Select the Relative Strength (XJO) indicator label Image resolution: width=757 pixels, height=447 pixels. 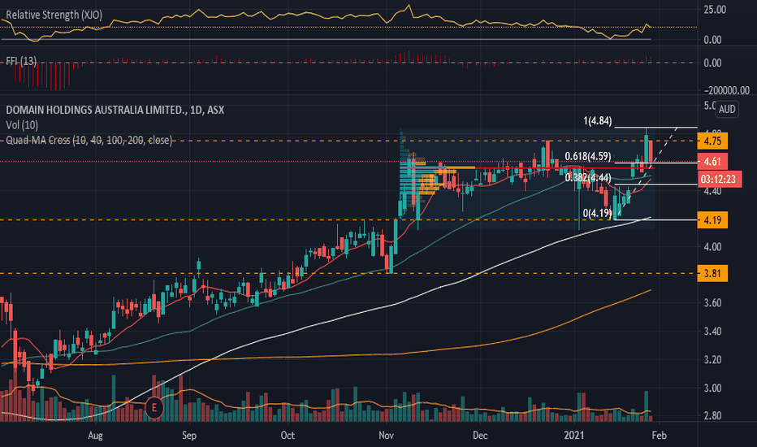54,15
